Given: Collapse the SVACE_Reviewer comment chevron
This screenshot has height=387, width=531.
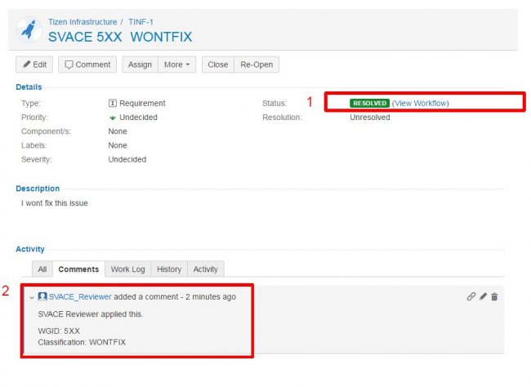Looking at the screenshot, I should (32, 297).
